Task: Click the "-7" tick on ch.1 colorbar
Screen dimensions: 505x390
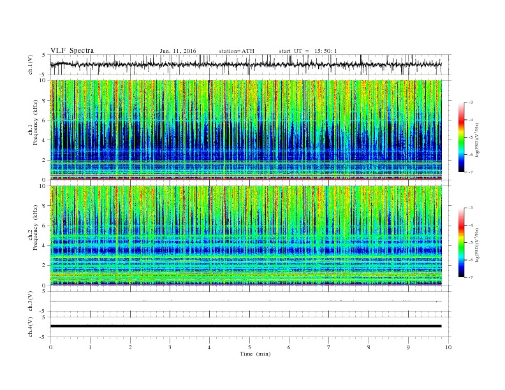Action: point(471,172)
